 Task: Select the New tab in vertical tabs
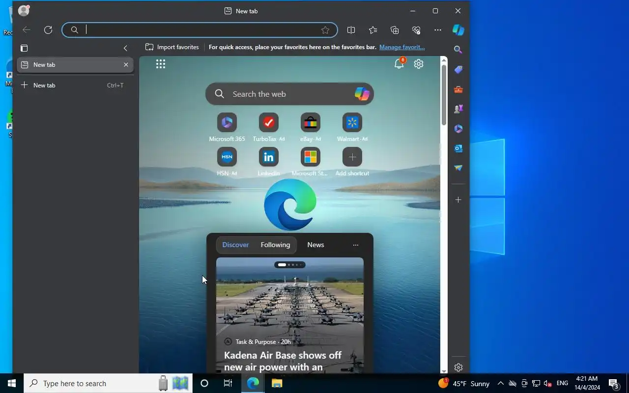click(x=75, y=65)
